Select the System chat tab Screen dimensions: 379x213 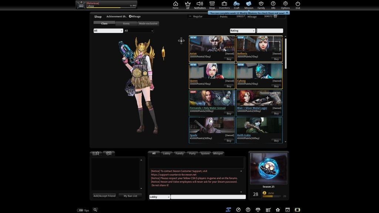point(205,153)
